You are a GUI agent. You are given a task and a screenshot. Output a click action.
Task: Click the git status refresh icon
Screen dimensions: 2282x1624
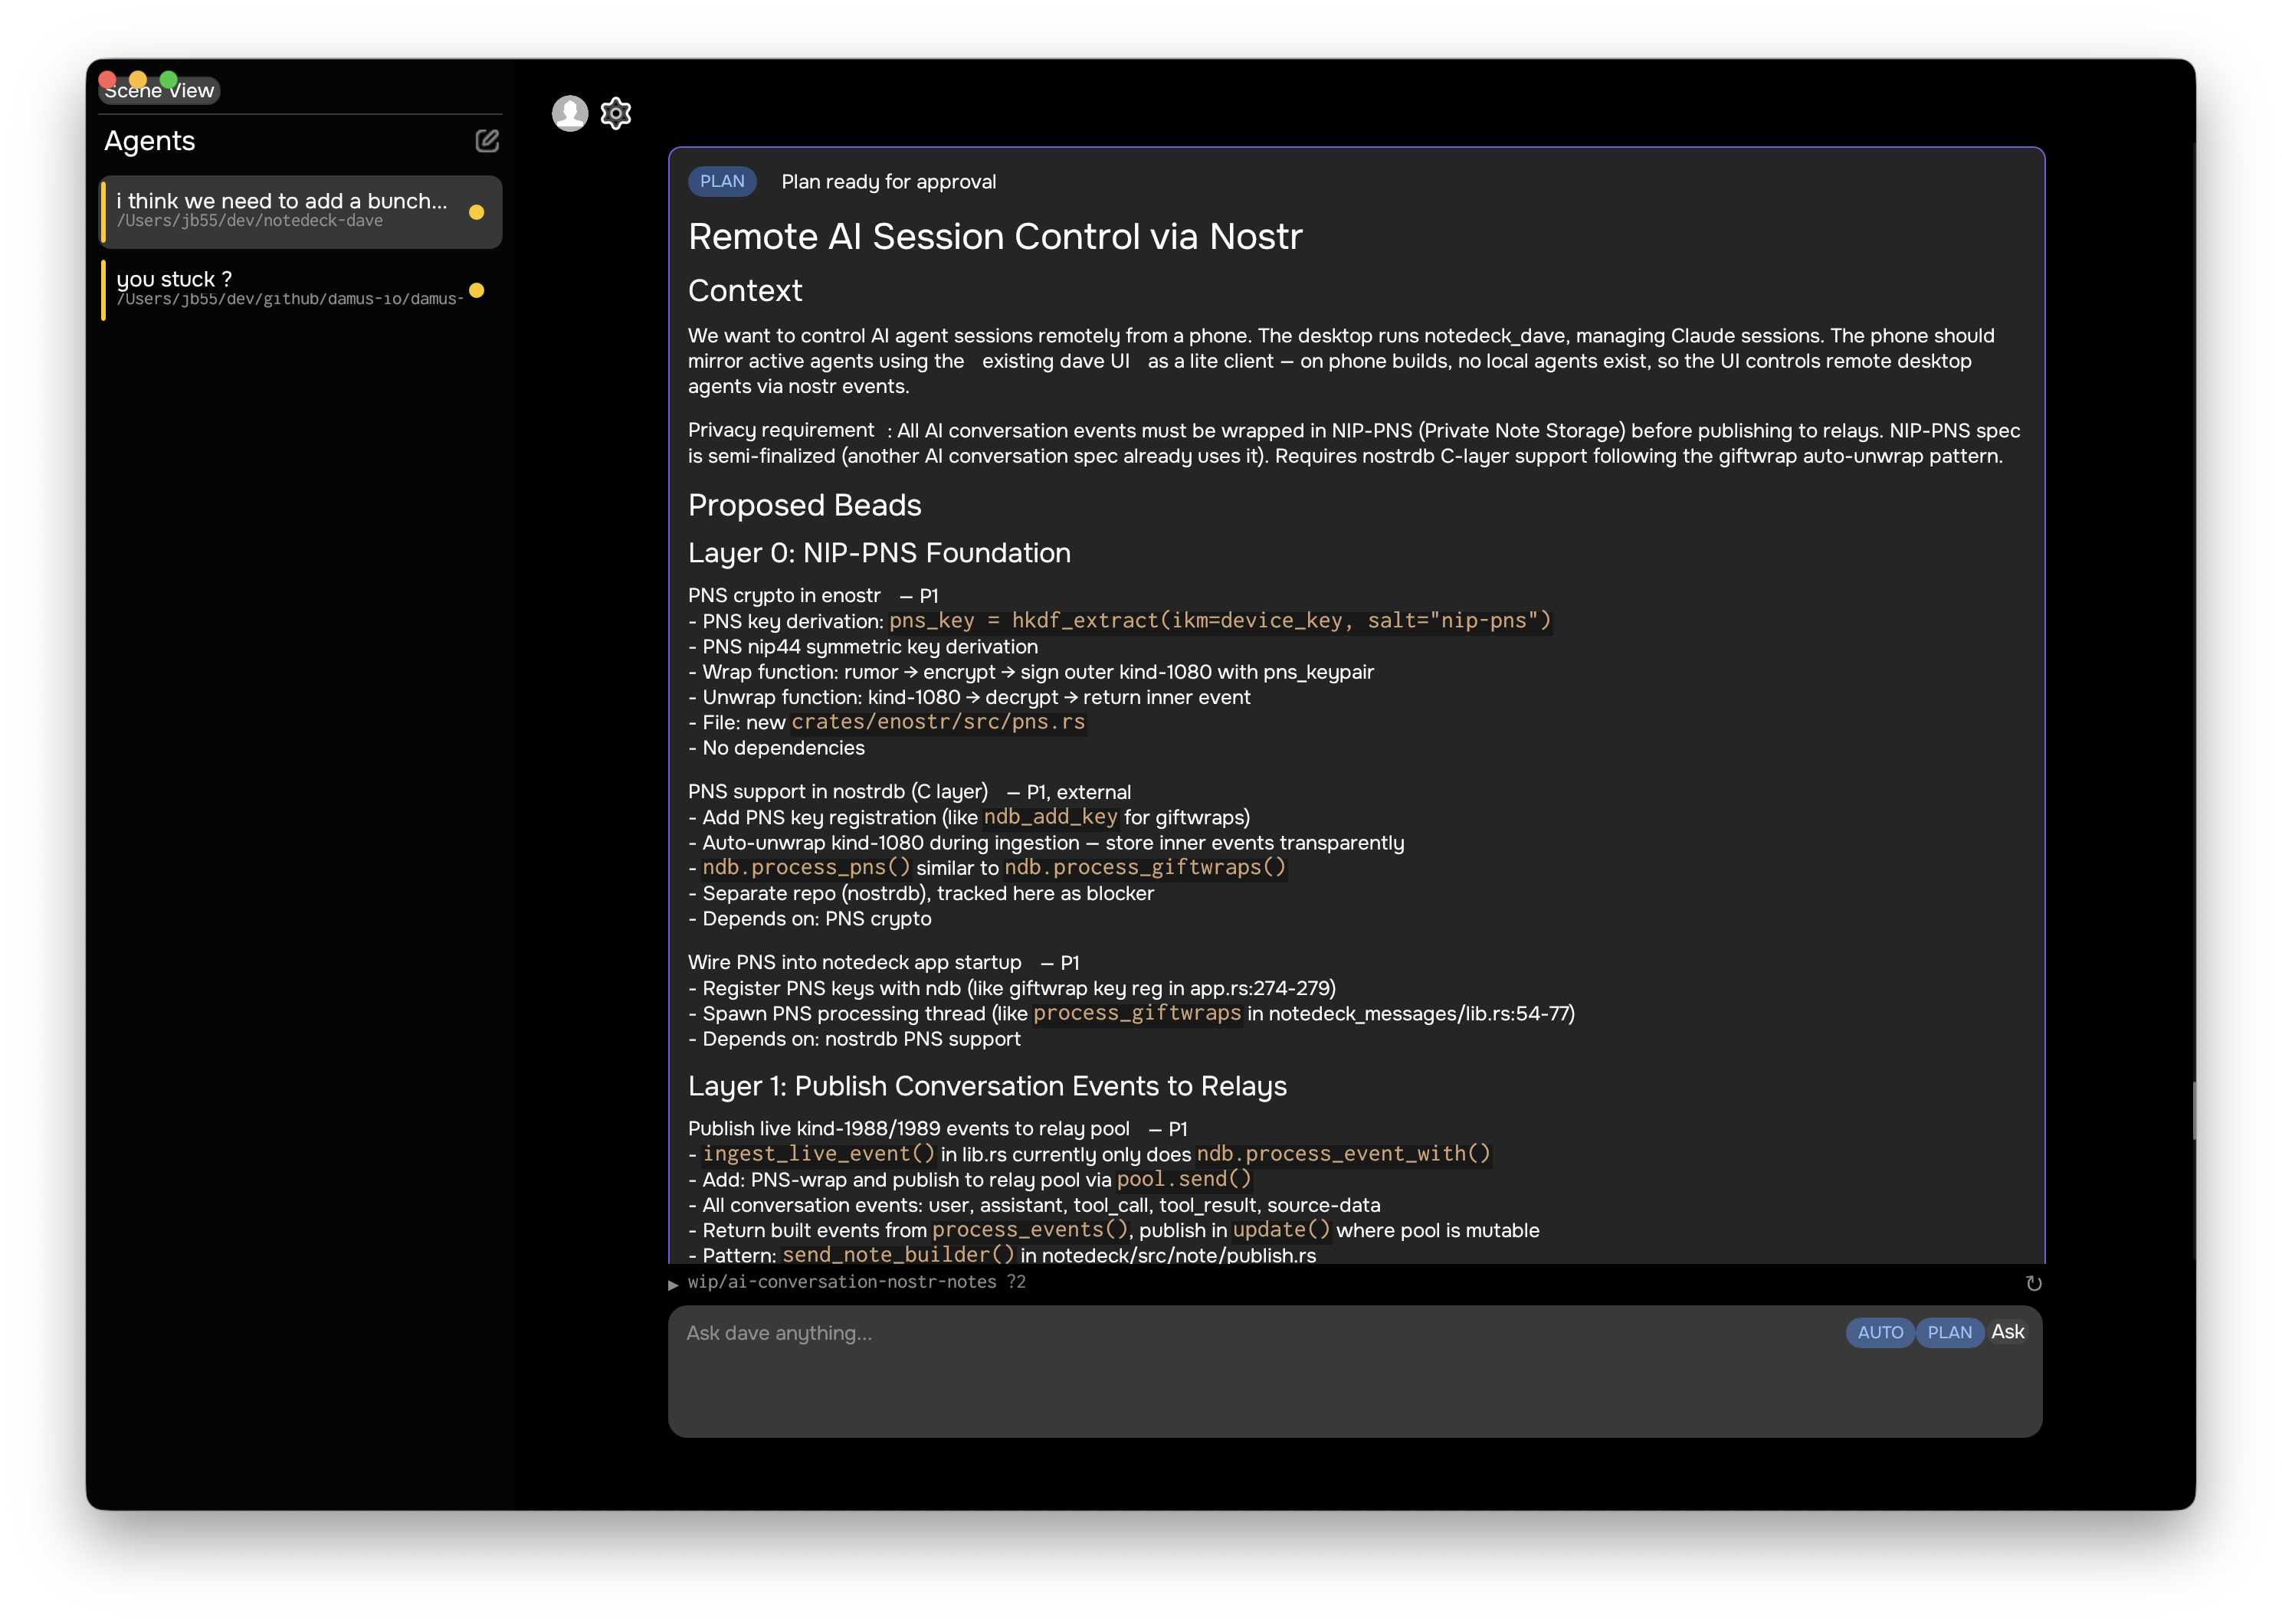(x=2033, y=1283)
